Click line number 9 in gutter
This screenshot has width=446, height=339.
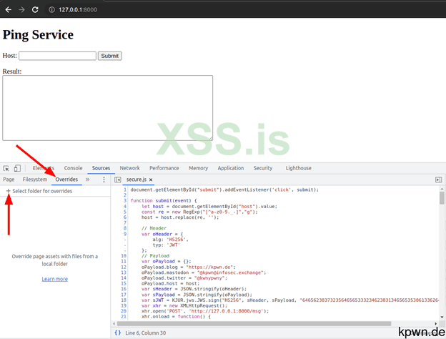pos(124,234)
